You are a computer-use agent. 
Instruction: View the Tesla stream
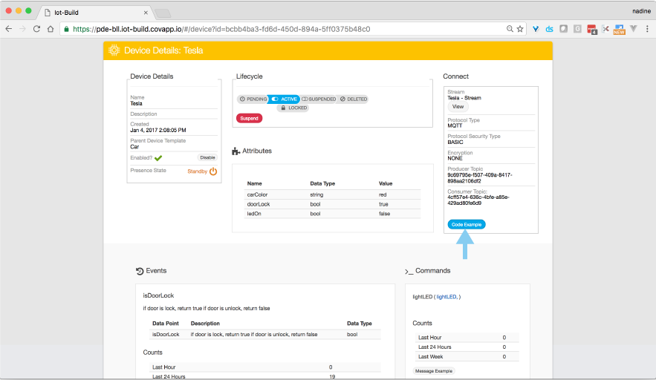click(458, 107)
